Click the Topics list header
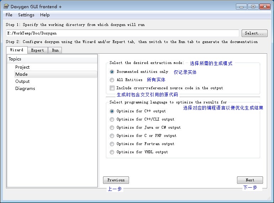The width and height of the screenshot is (274, 203). [52, 59]
